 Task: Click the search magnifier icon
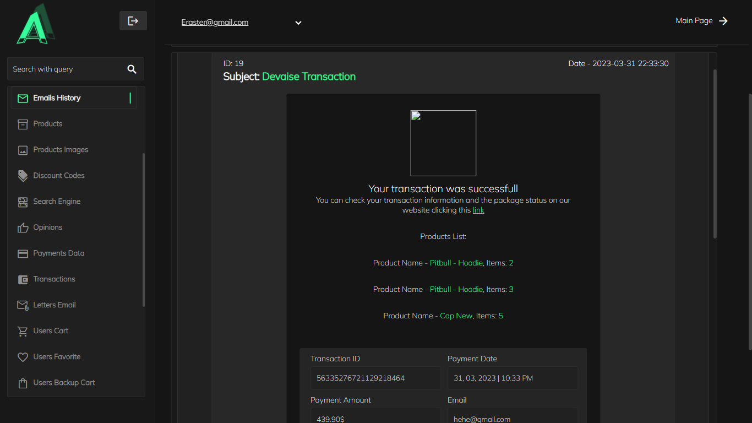click(132, 69)
